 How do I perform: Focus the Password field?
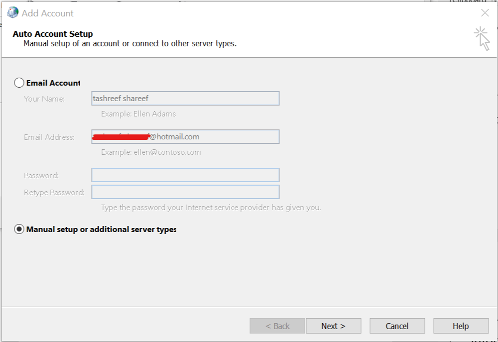185,175
